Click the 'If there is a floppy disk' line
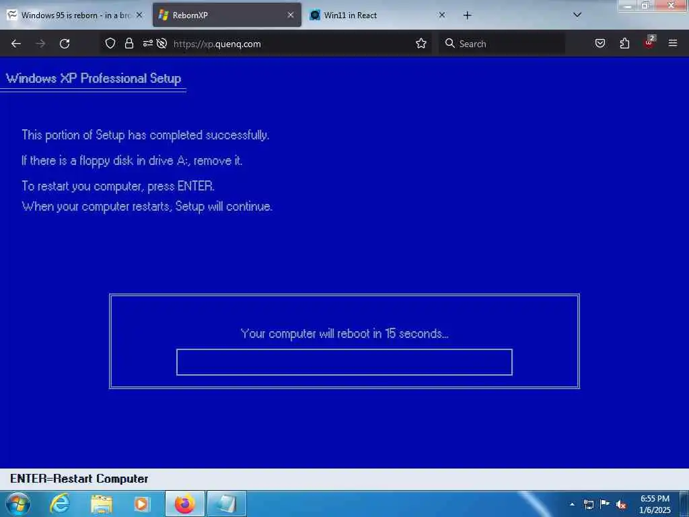The height and width of the screenshot is (517, 689). coord(132,160)
